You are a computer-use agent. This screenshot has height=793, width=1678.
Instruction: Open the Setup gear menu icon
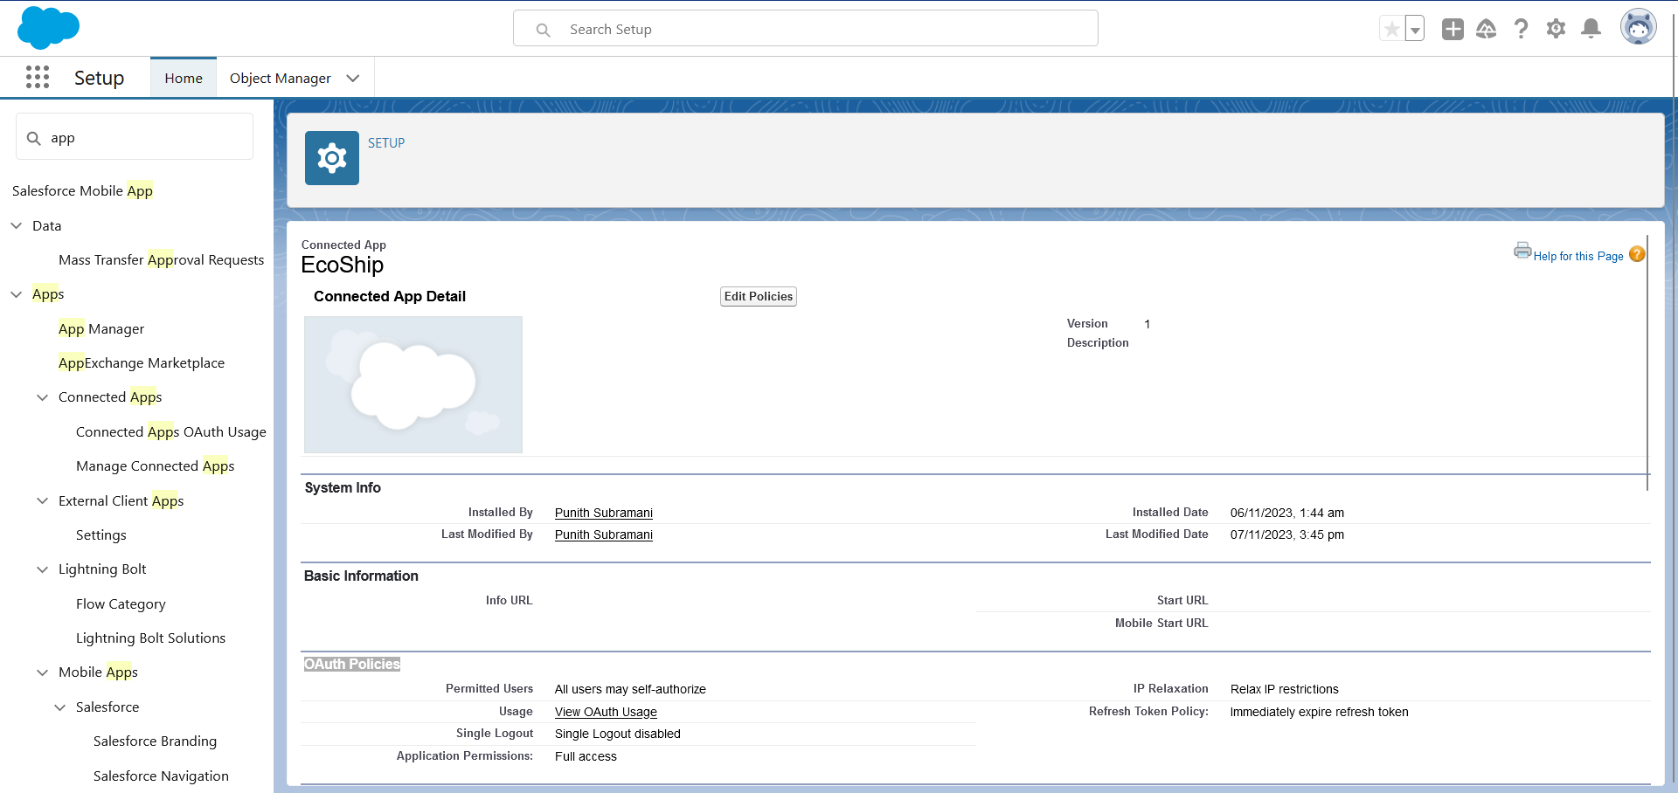tap(1556, 29)
